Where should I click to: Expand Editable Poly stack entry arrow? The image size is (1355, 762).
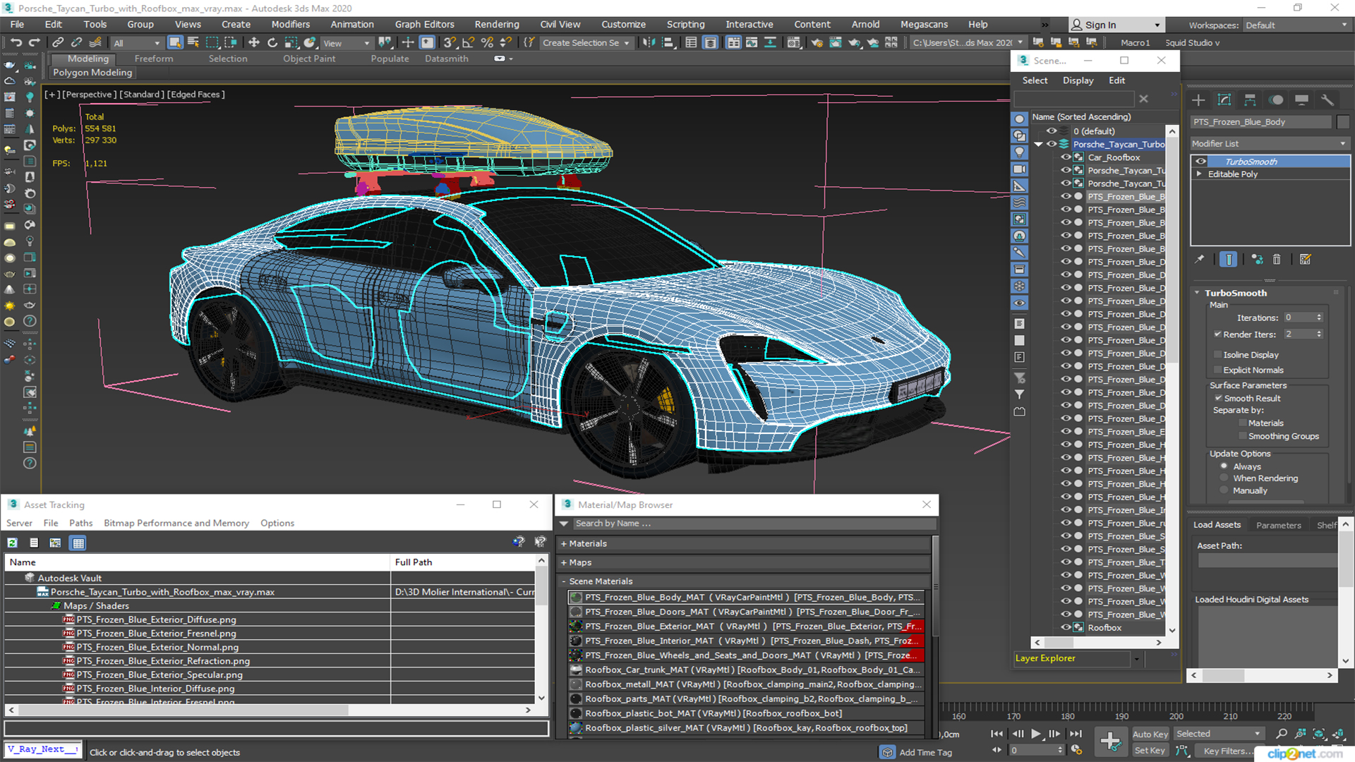pyautogui.click(x=1199, y=174)
